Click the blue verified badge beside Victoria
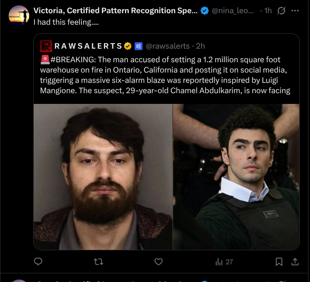The height and width of the screenshot is (282, 310). click(x=204, y=11)
